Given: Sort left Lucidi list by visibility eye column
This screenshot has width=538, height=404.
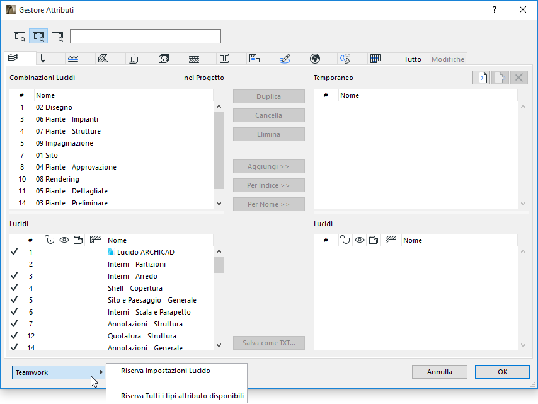Looking at the screenshot, I should [64, 240].
